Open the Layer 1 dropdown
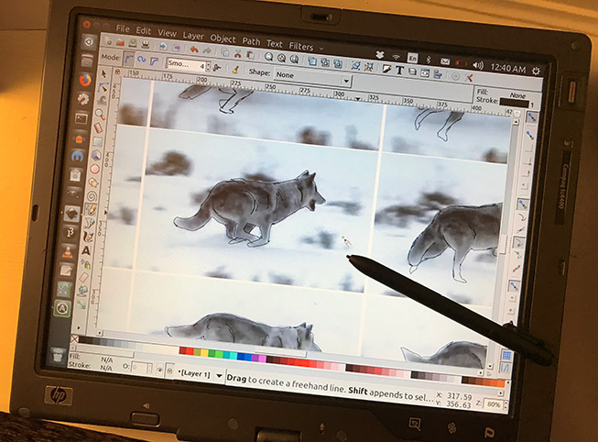This screenshot has width=598, height=442. (199, 374)
